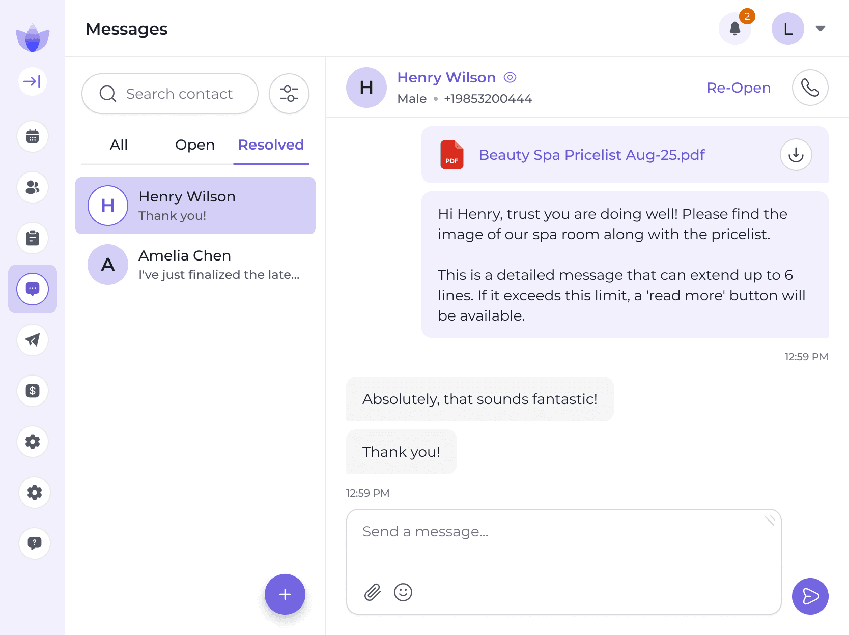
Task: Open the calendar icon in sidebar
Action: point(33,136)
